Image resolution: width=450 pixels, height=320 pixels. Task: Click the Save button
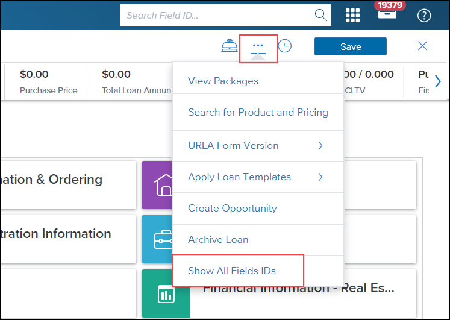point(351,46)
